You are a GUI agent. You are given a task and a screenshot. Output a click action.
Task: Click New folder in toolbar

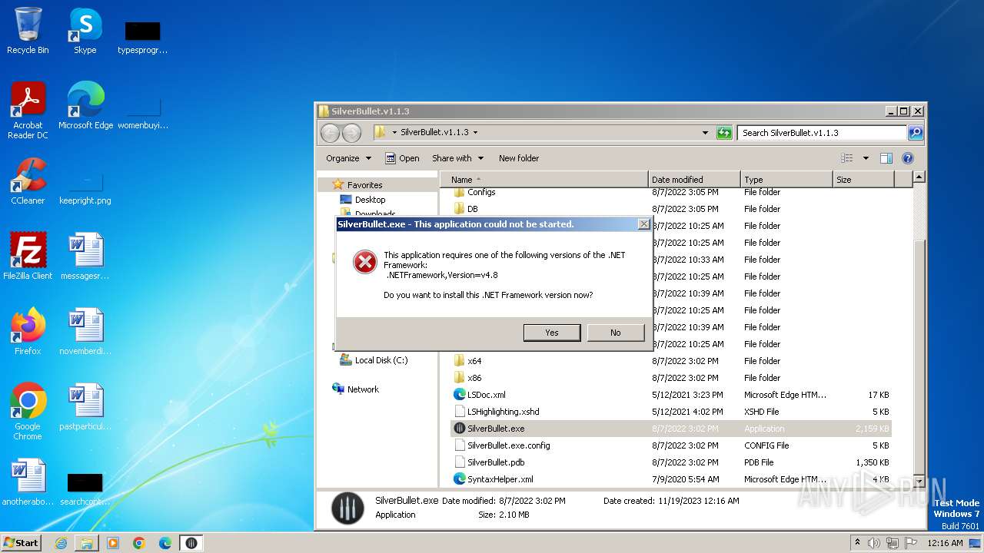point(519,158)
